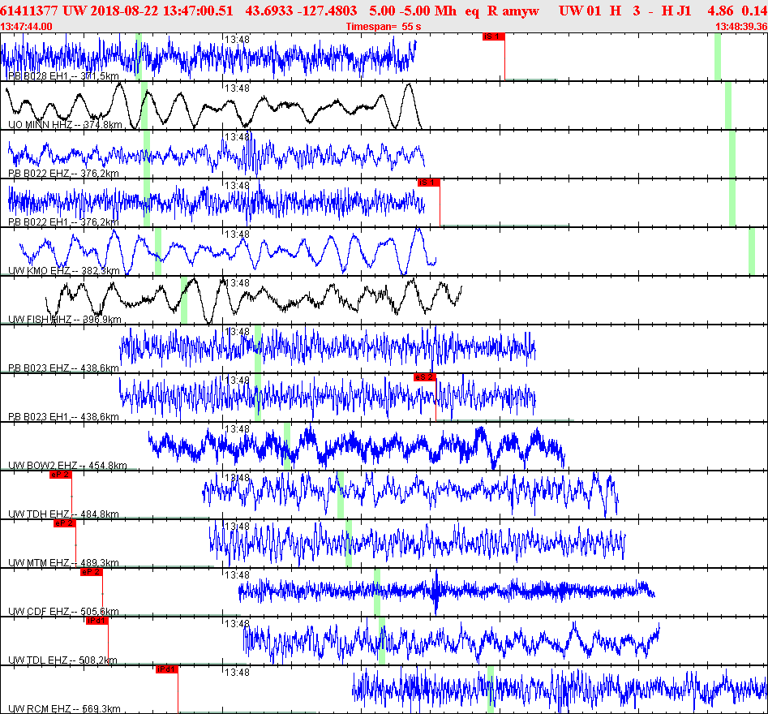
Task: Click the Timespan 55 s text
Action: [384, 27]
